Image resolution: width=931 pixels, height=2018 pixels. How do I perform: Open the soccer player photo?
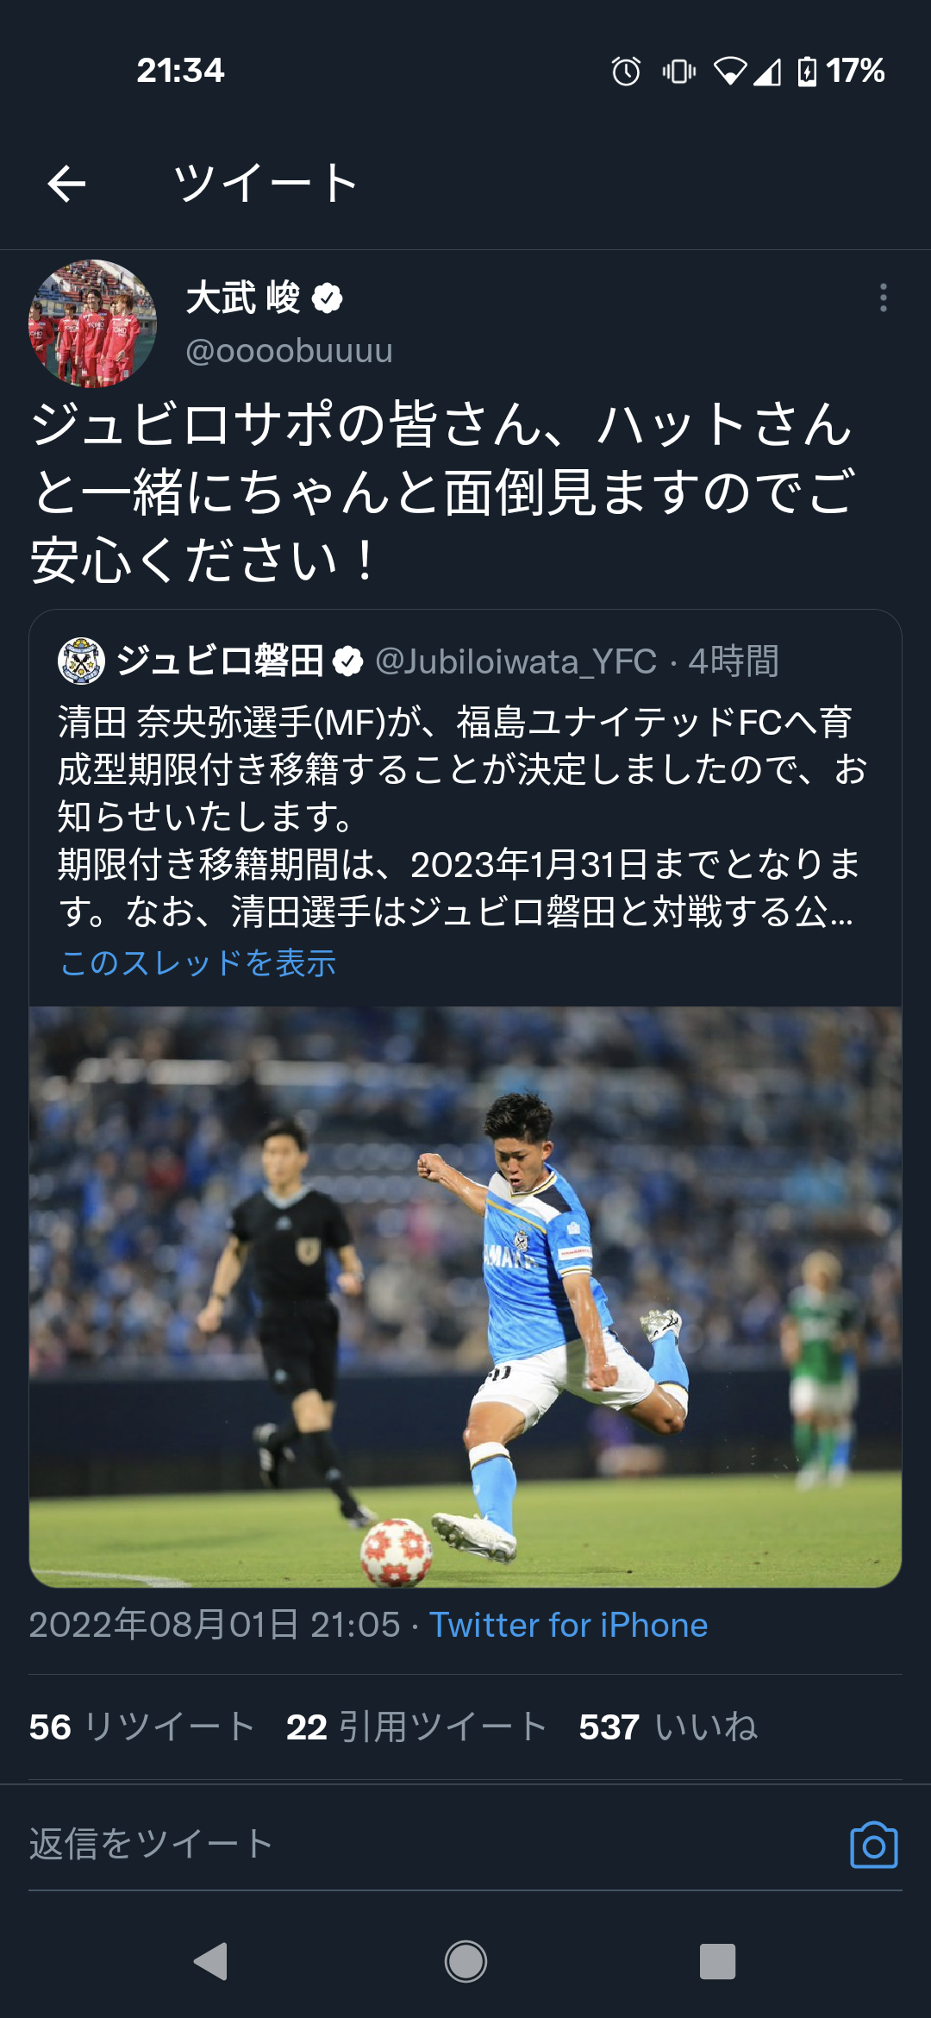465,1297
